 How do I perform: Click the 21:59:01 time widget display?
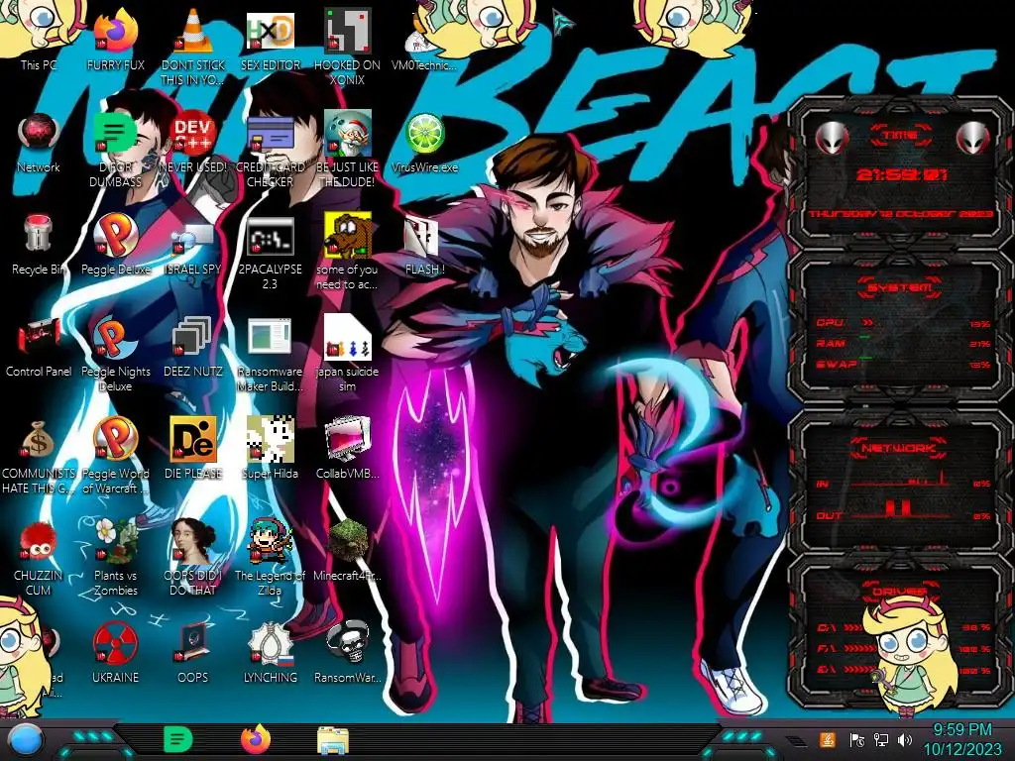902,174
